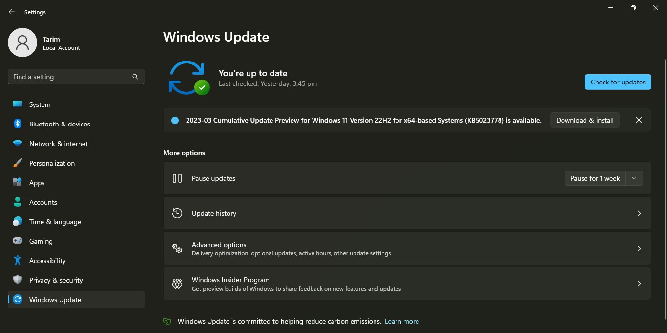The image size is (667, 333).
Task: Open the Pause for 1 week duration dropdown
Action: [x=634, y=178]
